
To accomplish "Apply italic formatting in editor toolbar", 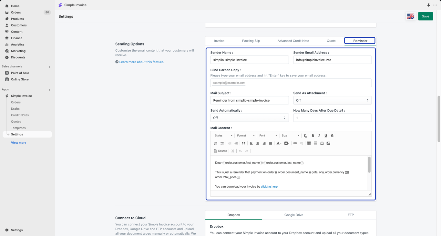I will click(319, 136).
